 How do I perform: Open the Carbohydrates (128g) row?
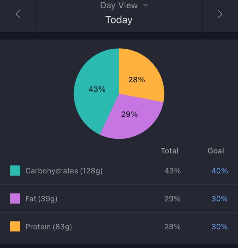point(64,170)
